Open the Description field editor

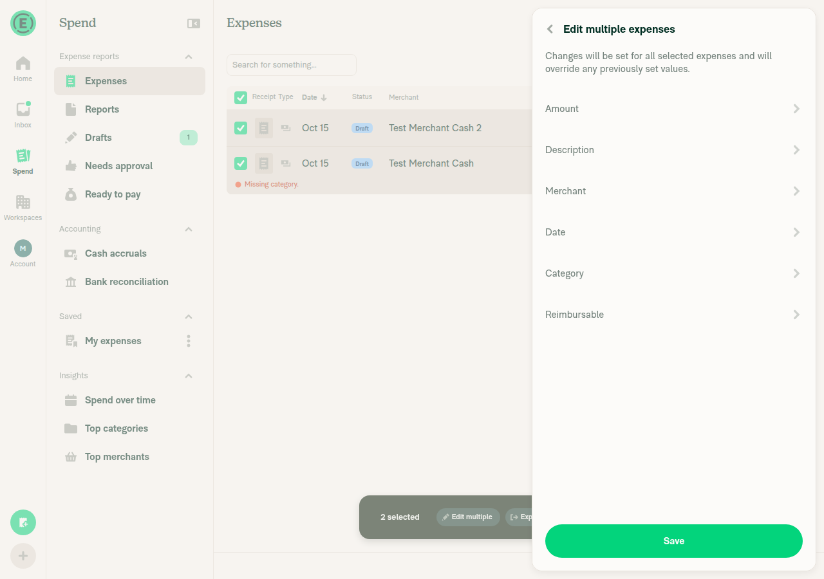coord(674,150)
